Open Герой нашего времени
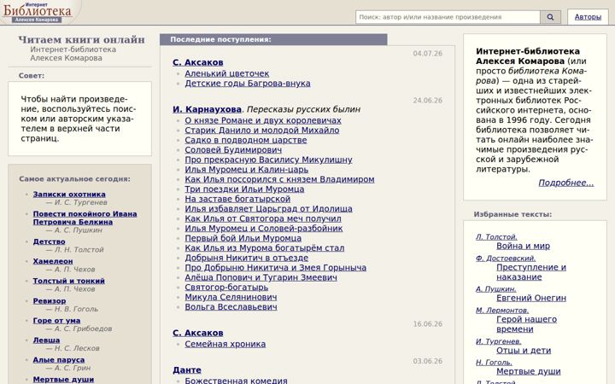Viewport: 615px width, 384px height. point(526,324)
